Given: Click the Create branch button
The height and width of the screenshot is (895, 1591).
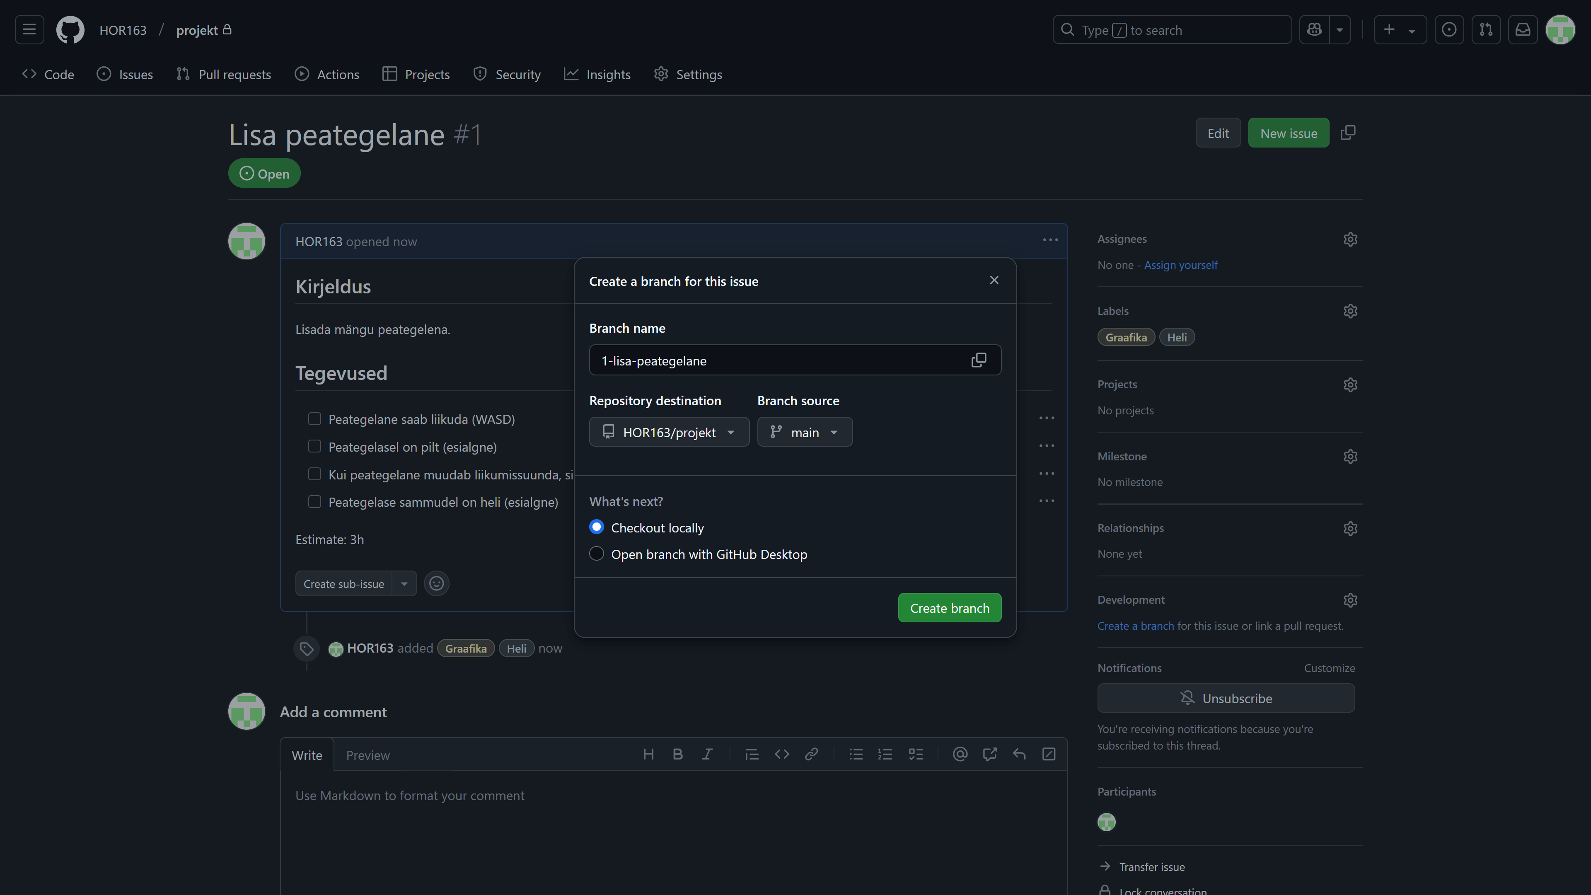Looking at the screenshot, I should 949,608.
